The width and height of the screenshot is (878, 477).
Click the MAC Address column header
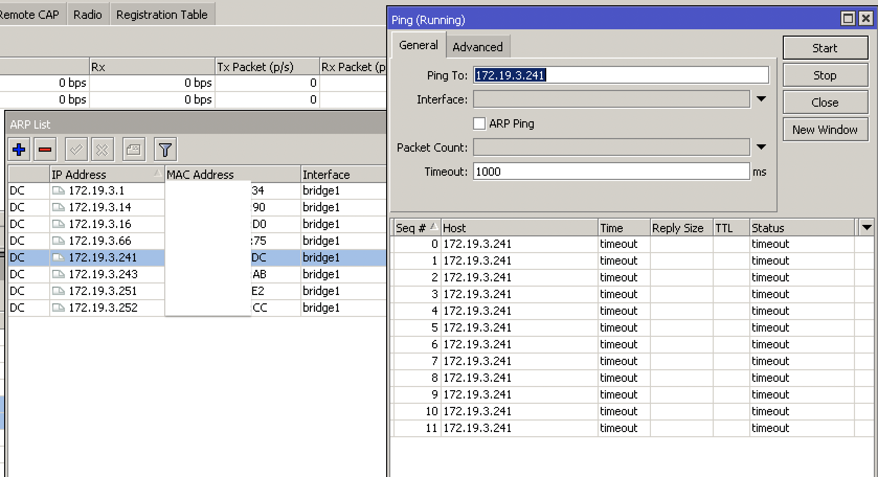click(x=233, y=174)
